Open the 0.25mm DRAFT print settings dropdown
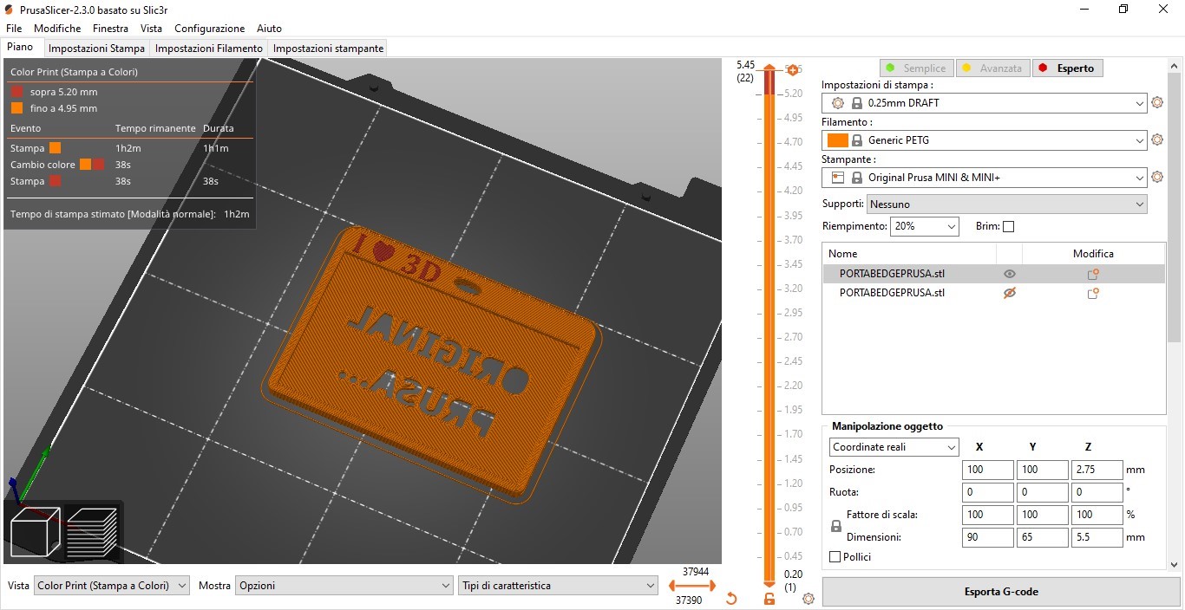The height and width of the screenshot is (610, 1185). [x=985, y=103]
